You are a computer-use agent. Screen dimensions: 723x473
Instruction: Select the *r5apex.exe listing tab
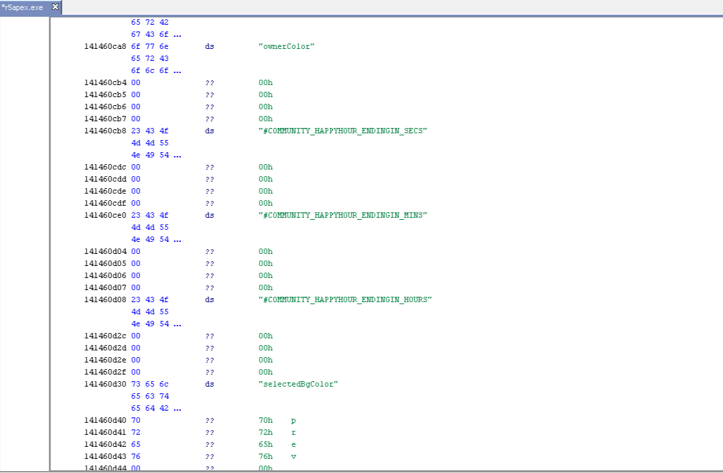(23, 7)
